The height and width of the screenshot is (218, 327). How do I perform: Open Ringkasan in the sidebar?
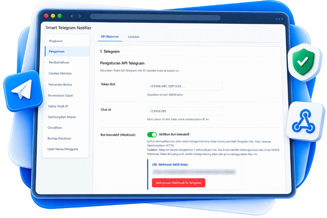[67, 41]
